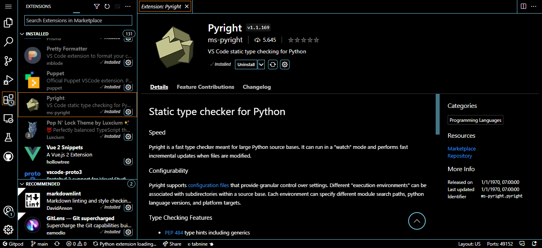Click the scroll-to-top arrow button
Viewport: 542px width, 248px height.
[417, 221]
